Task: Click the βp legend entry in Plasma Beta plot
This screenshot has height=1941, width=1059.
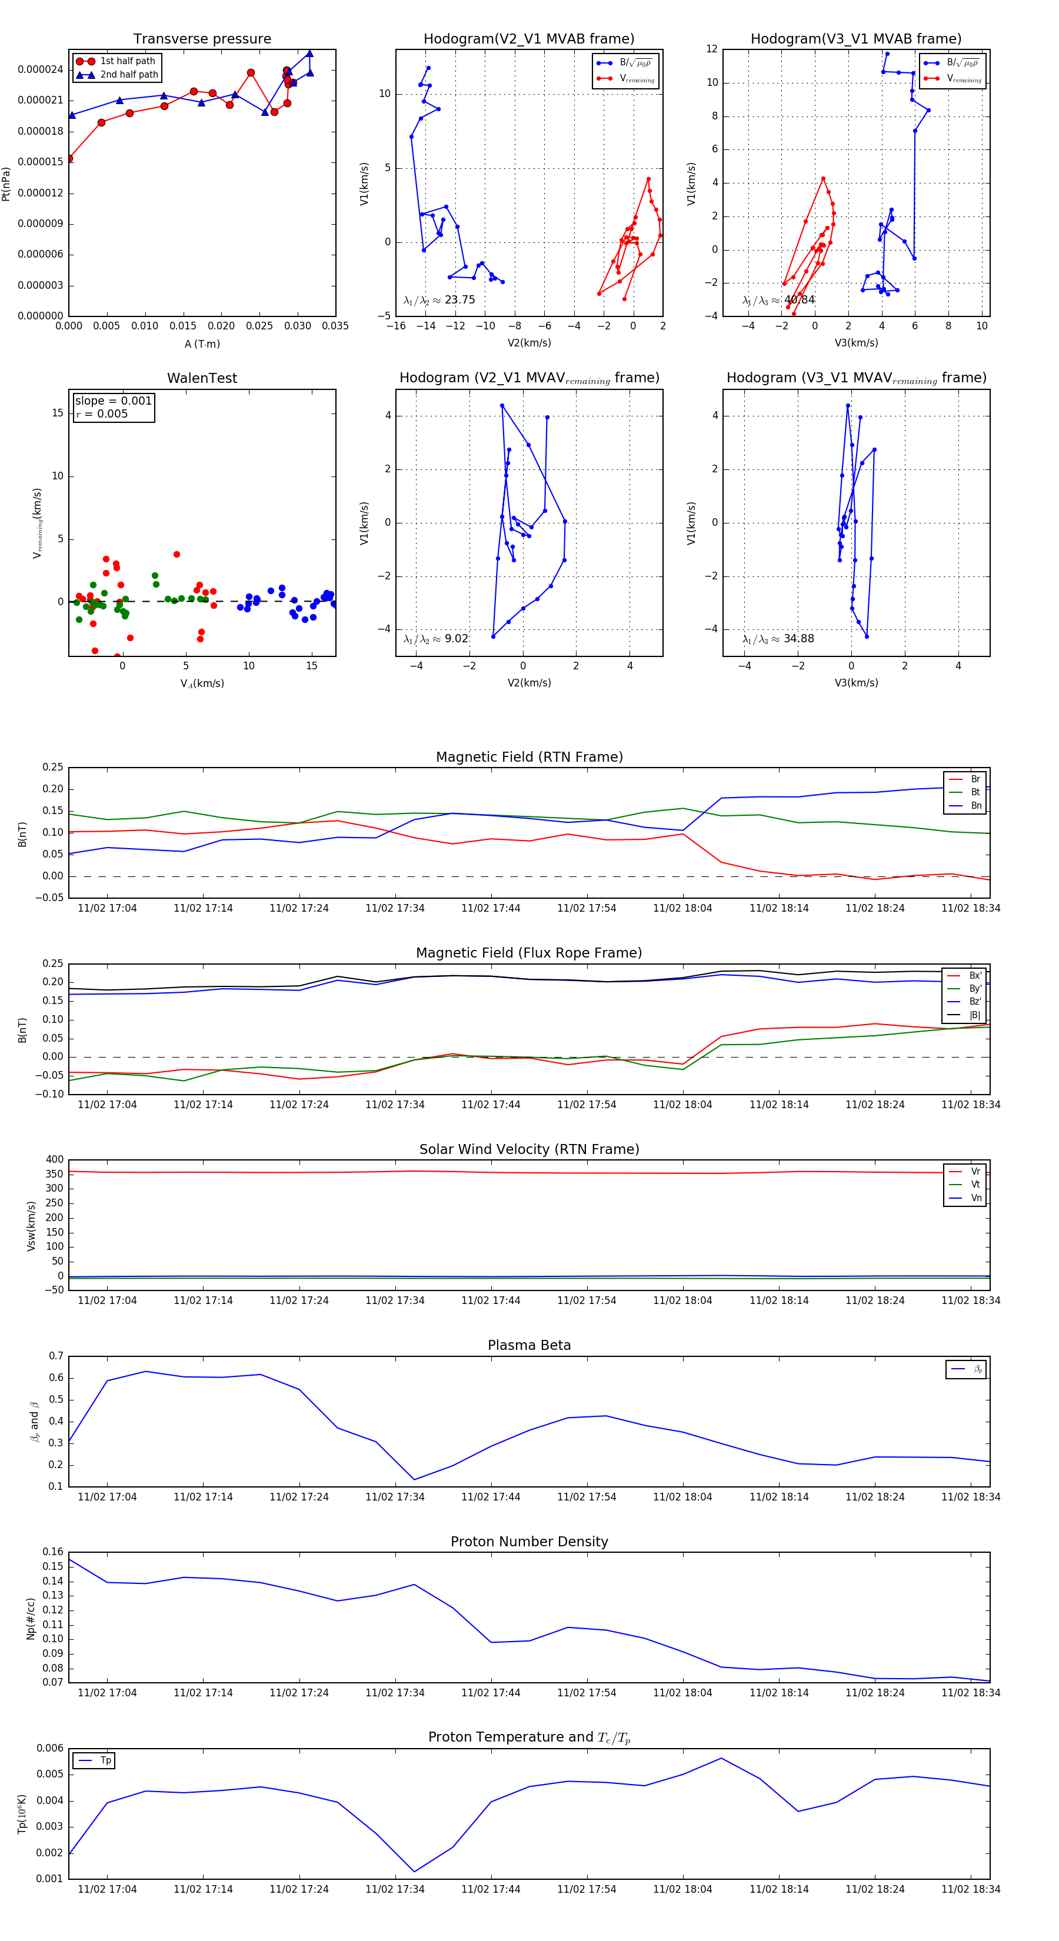Action: [967, 1369]
